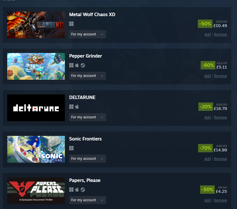Click Add link for Pepper Grinder
Screen dimensions: 237x209
(x=208, y=76)
